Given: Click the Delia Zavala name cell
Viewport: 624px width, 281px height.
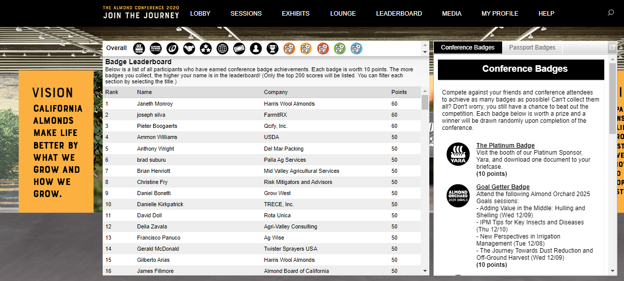Looking at the screenshot, I should coord(152,226).
